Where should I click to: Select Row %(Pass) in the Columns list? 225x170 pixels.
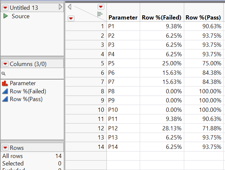tap(26, 99)
